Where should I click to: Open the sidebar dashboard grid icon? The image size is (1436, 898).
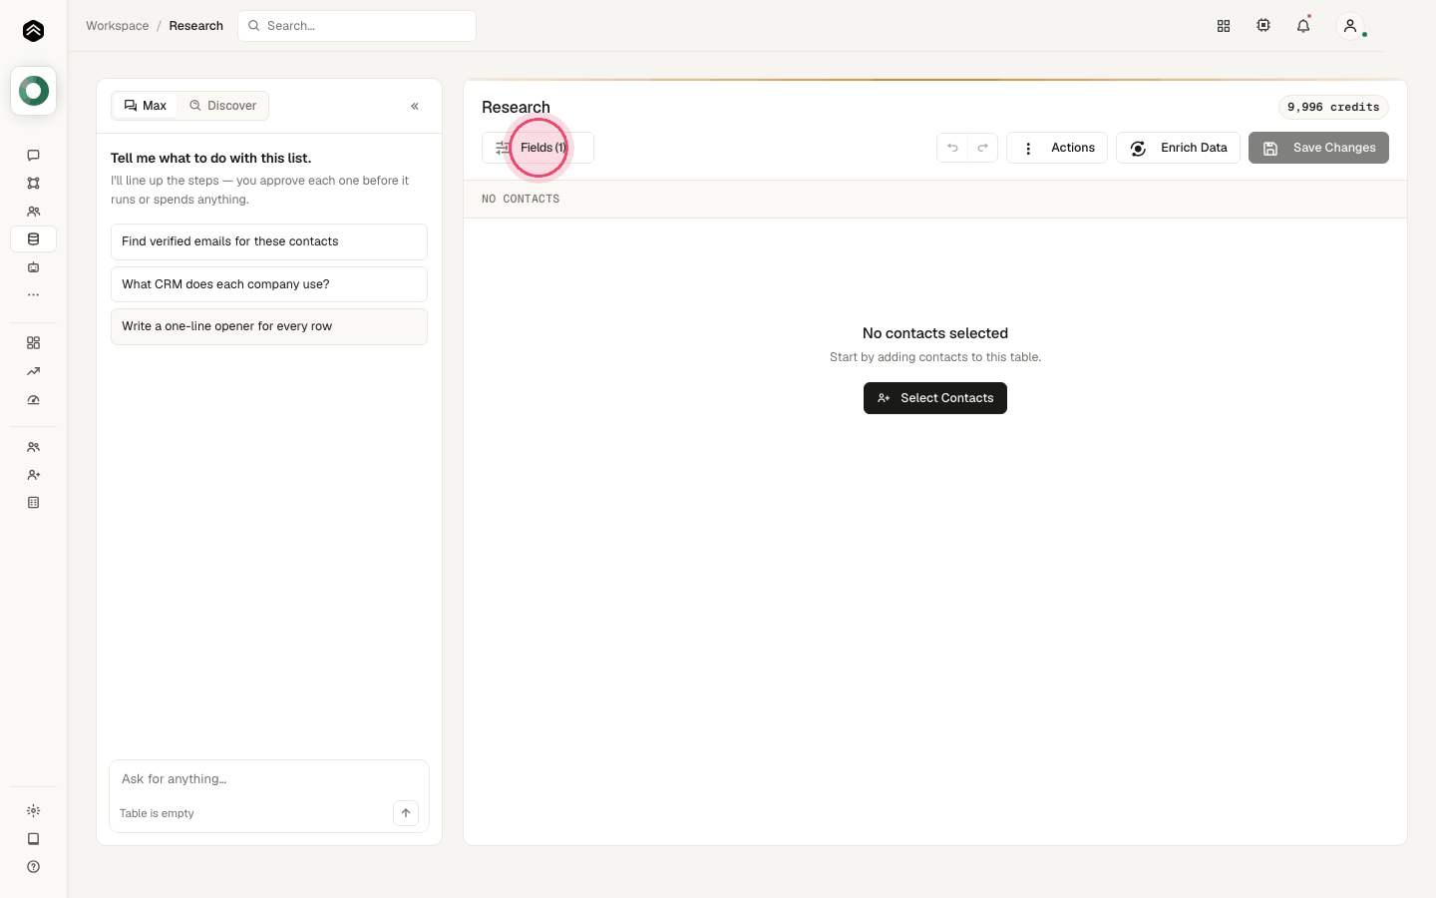coord(33,343)
